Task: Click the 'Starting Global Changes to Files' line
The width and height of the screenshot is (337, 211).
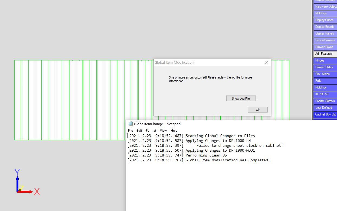Action: [x=191, y=136]
